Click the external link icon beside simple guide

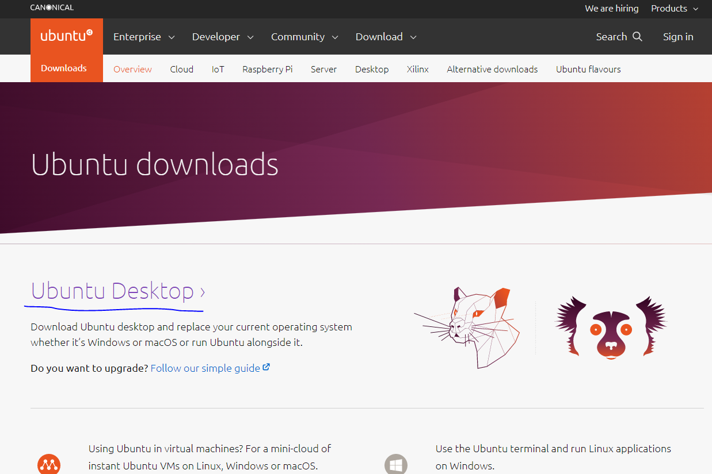point(266,367)
